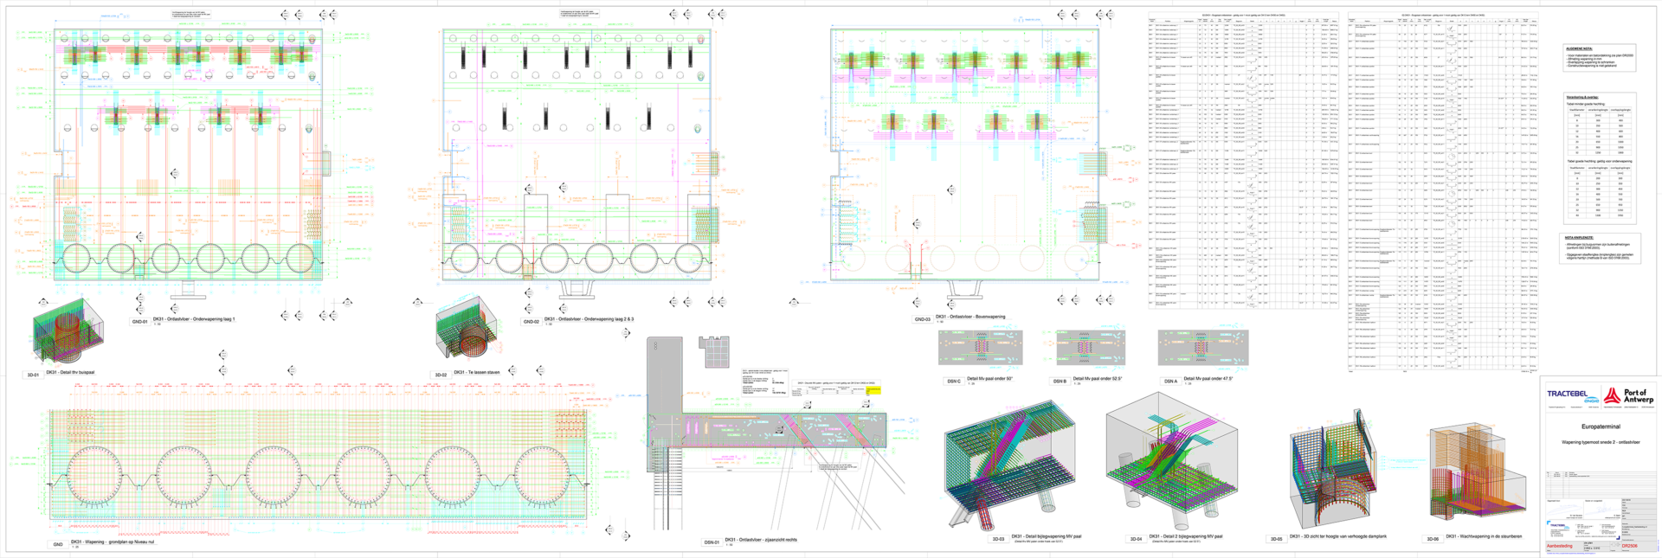Click the ALGEMENE NOTA text box
This screenshot has width=1662, height=558.
(x=1600, y=58)
